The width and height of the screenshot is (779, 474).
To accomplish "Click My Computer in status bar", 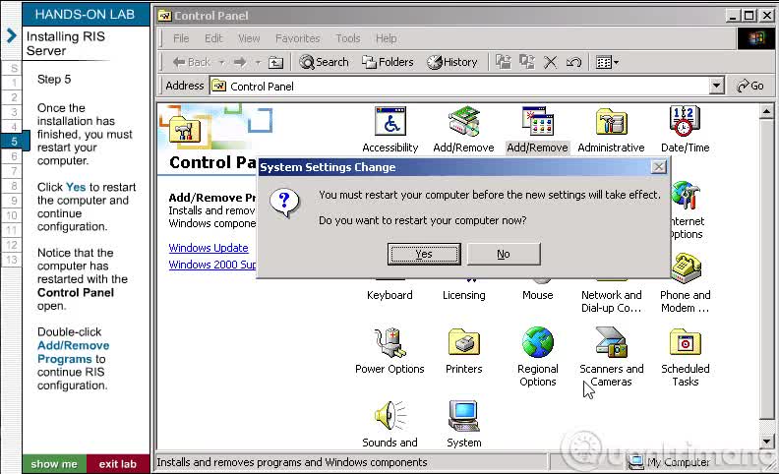I will click(x=669, y=462).
